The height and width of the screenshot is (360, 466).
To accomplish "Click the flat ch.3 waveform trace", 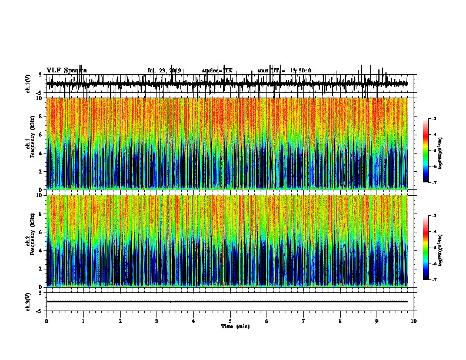I will (227, 302).
